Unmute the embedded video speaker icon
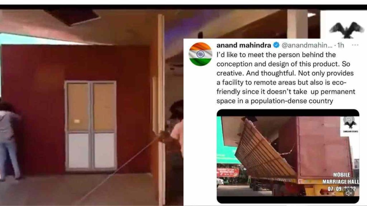The image size is (367, 206). 349,193
